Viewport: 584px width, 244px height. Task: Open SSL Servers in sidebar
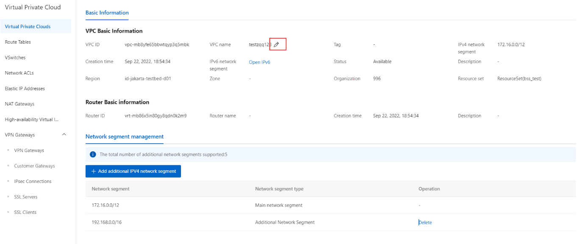(x=25, y=197)
